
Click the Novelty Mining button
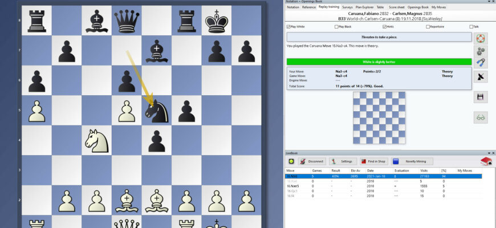coord(412,161)
